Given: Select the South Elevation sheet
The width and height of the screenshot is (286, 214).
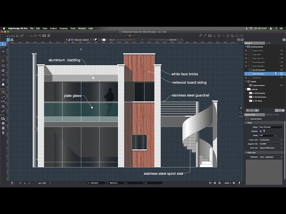Looking at the screenshot, I should tap(259, 70).
